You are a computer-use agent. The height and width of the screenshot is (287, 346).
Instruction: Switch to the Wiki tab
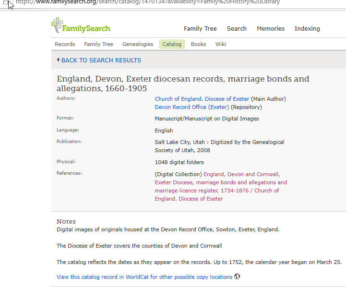(221, 44)
